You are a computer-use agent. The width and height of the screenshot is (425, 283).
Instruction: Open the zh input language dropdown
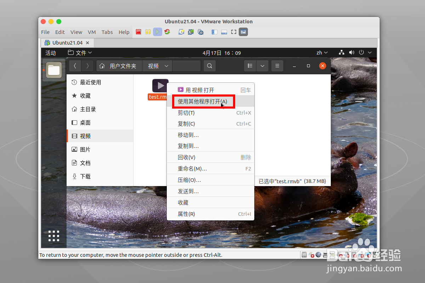tap(322, 52)
